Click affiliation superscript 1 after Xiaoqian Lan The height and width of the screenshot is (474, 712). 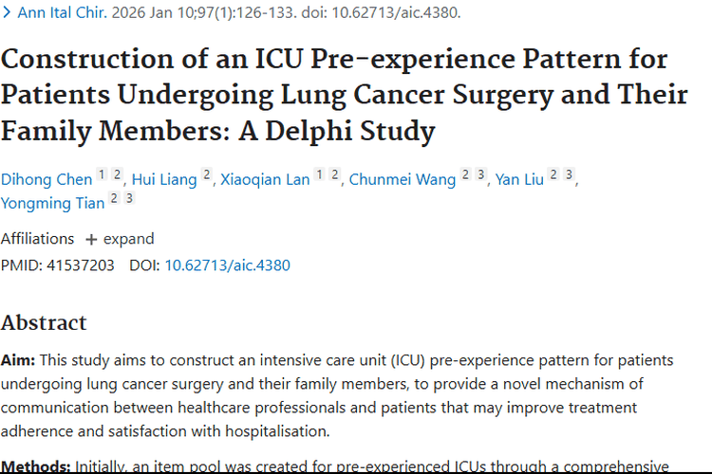[320, 176]
